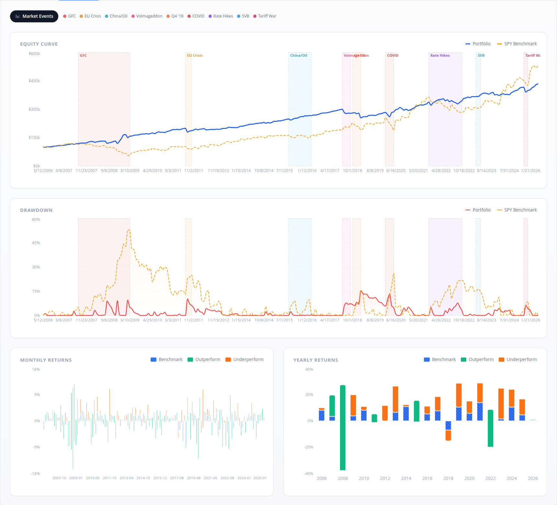Screen dimensions: 557x505
Task: Click the Rate Hikes label inside Equity Curve chart
Action: [x=440, y=55]
